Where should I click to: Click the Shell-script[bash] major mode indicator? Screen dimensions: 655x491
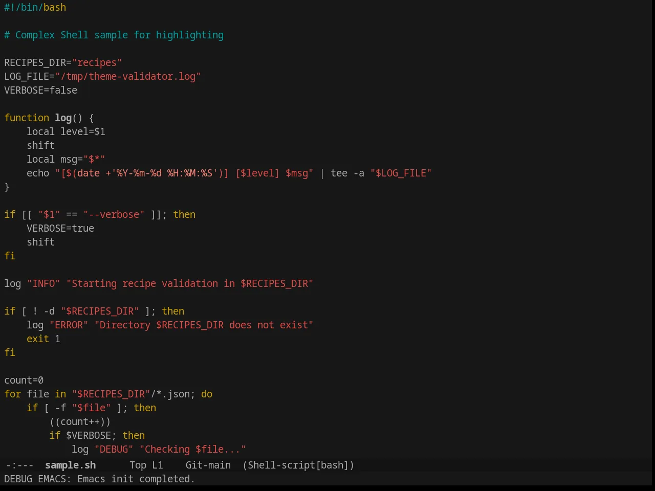pyautogui.click(x=298, y=465)
